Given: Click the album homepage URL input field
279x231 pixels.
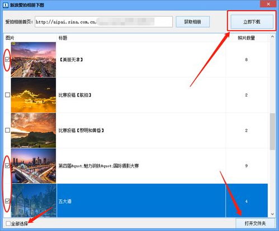Looking at the screenshot, I should pyautogui.click(x=103, y=22).
